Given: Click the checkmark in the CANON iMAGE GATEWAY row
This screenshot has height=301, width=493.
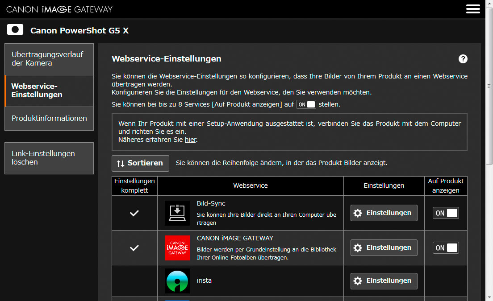Looking at the screenshot, I should click(x=134, y=248).
